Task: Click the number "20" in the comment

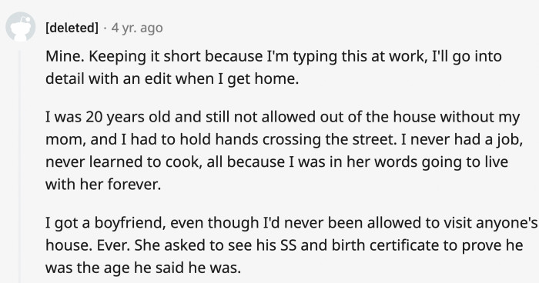Action: (x=93, y=117)
